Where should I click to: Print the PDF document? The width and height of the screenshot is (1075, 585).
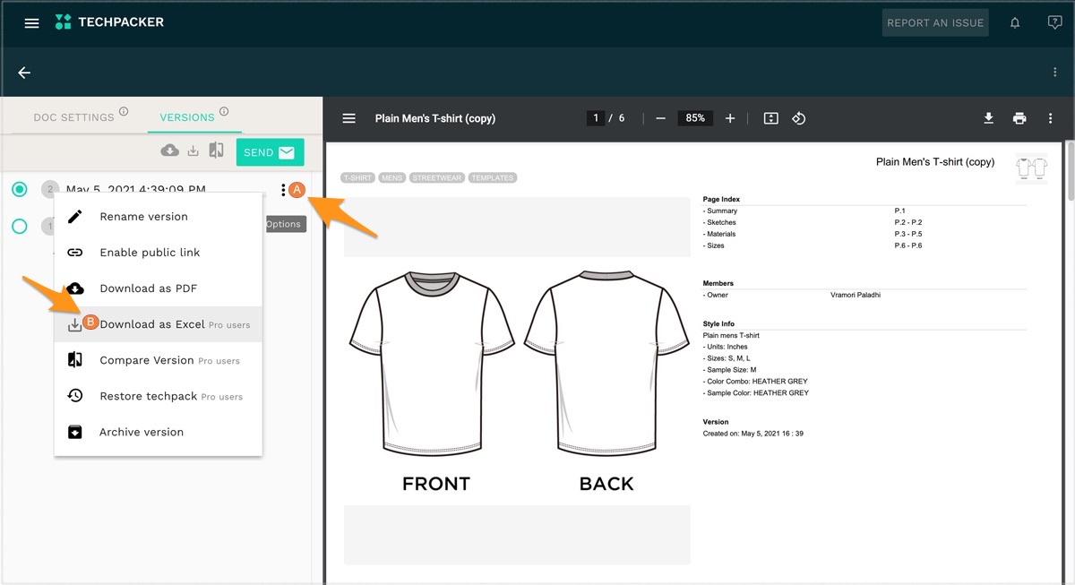tap(1019, 118)
